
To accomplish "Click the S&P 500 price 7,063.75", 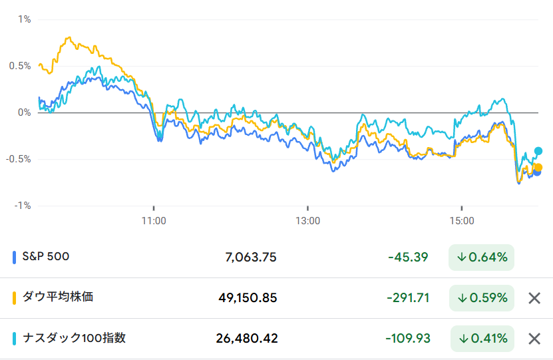I will click(251, 258).
